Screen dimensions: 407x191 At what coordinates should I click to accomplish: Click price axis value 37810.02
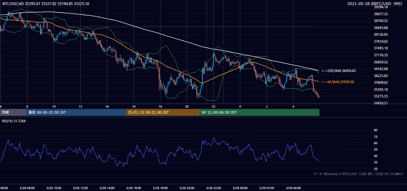coord(381,41)
